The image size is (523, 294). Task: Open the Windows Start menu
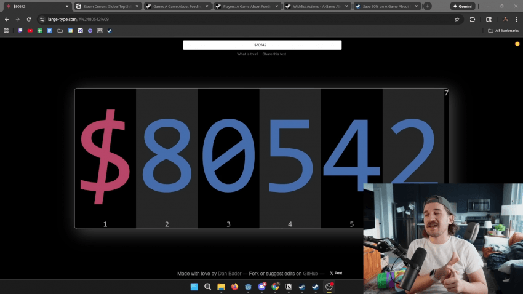click(x=194, y=287)
